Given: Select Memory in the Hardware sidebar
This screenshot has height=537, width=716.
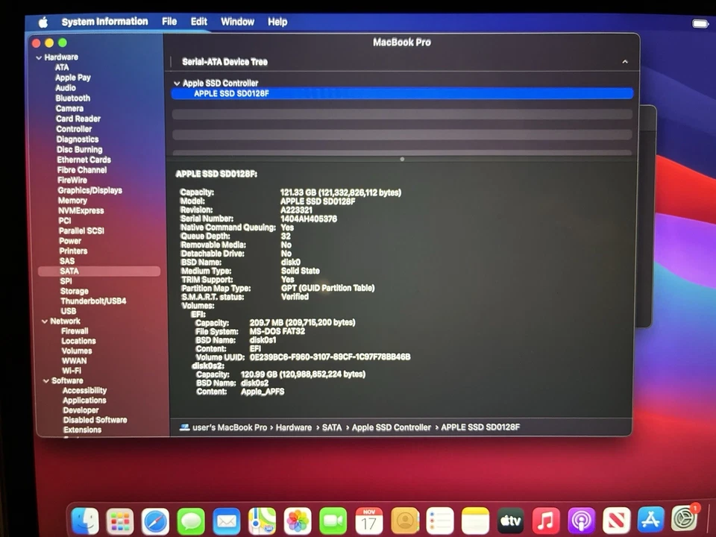Looking at the screenshot, I should click(74, 201).
